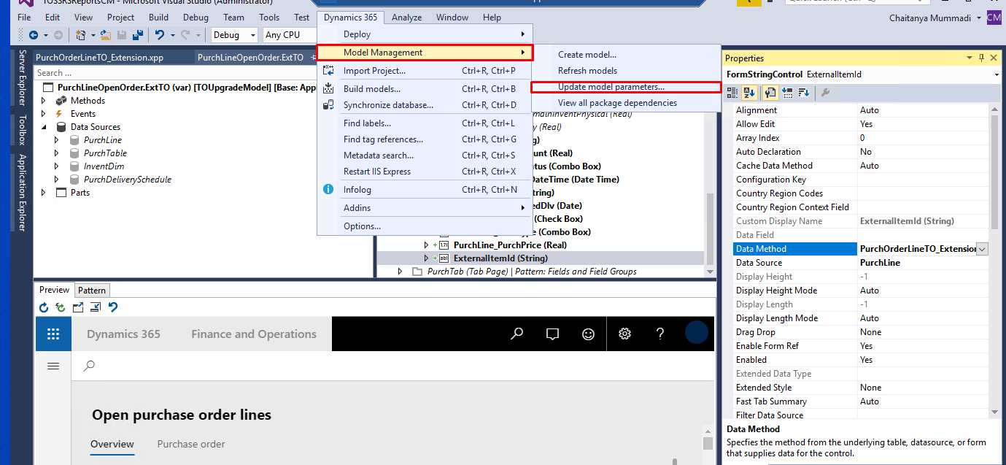Click the Synchronize database menu icon
The image size is (1006, 465).
click(x=328, y=105)
